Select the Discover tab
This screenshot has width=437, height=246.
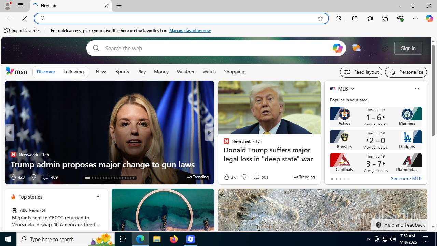point(46,72)
